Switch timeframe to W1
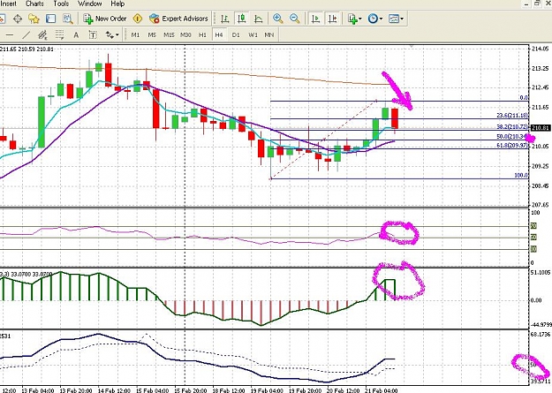 point(253,34)
